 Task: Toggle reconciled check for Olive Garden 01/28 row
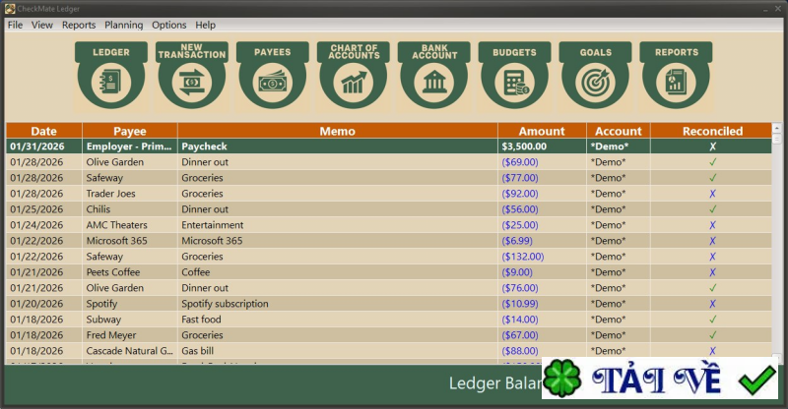coord(712,162)
